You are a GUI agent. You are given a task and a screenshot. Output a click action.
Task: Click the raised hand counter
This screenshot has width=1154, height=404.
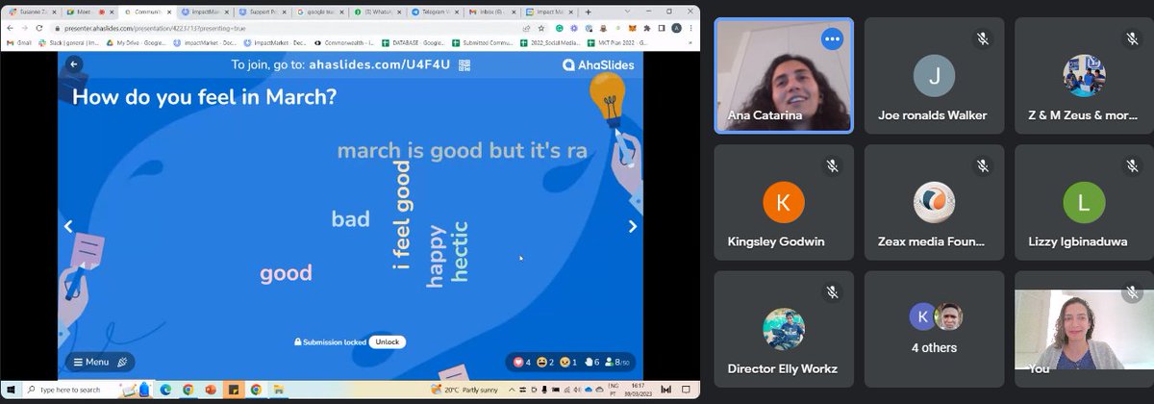click(591, 363)
